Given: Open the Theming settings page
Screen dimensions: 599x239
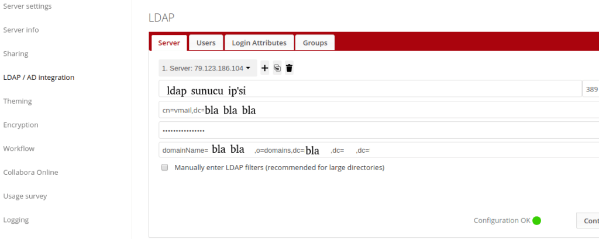Looking at the screenshot, I should (18, 101).
